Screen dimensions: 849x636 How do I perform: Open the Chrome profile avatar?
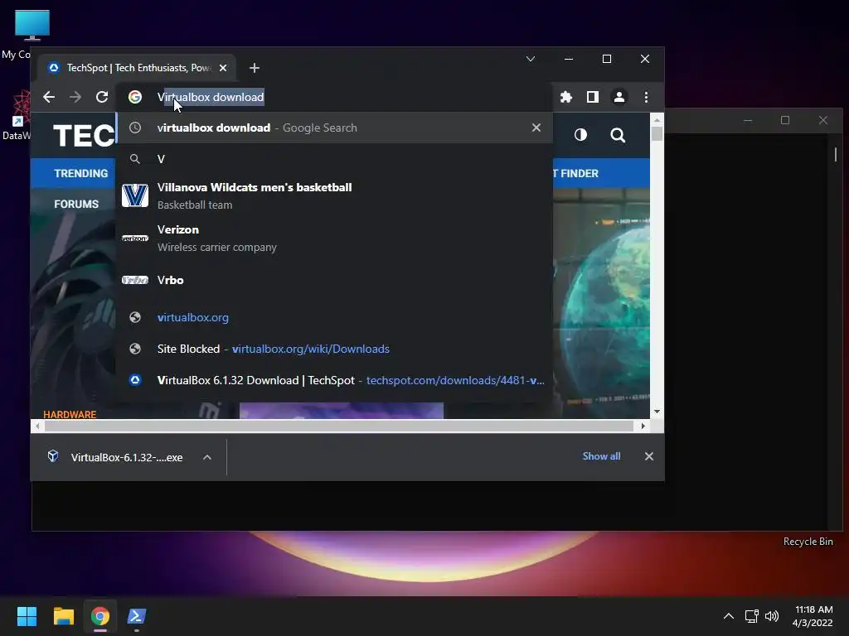click(x=619, y=97)
